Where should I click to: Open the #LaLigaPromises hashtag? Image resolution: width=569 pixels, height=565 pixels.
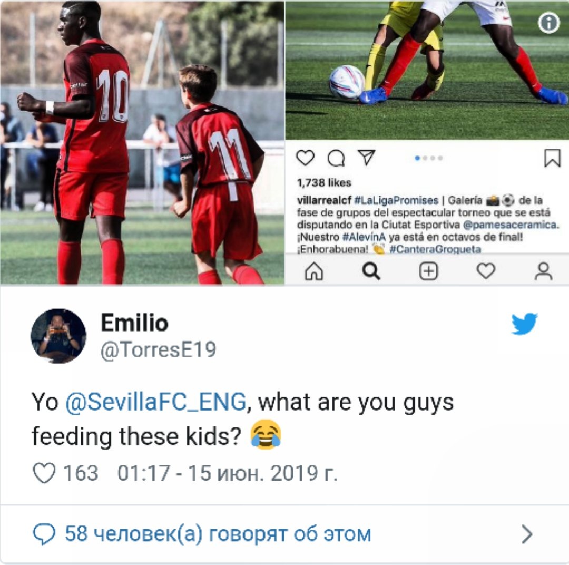coord(396,200)
